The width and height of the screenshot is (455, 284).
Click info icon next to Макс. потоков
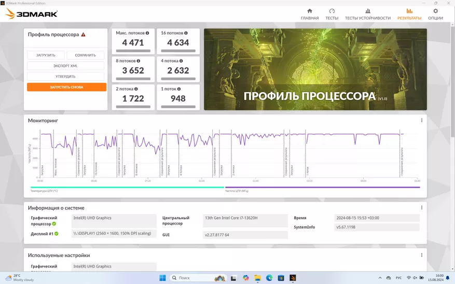coord(147,33)
